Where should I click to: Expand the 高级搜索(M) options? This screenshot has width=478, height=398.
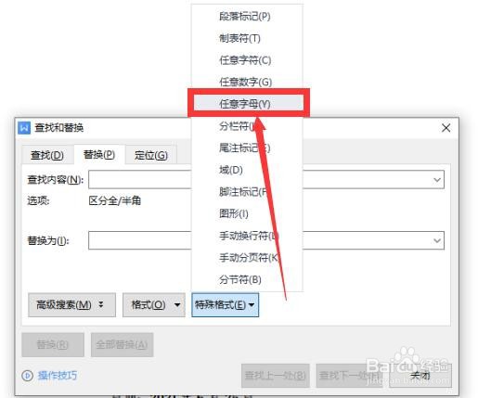coord(71,305)
